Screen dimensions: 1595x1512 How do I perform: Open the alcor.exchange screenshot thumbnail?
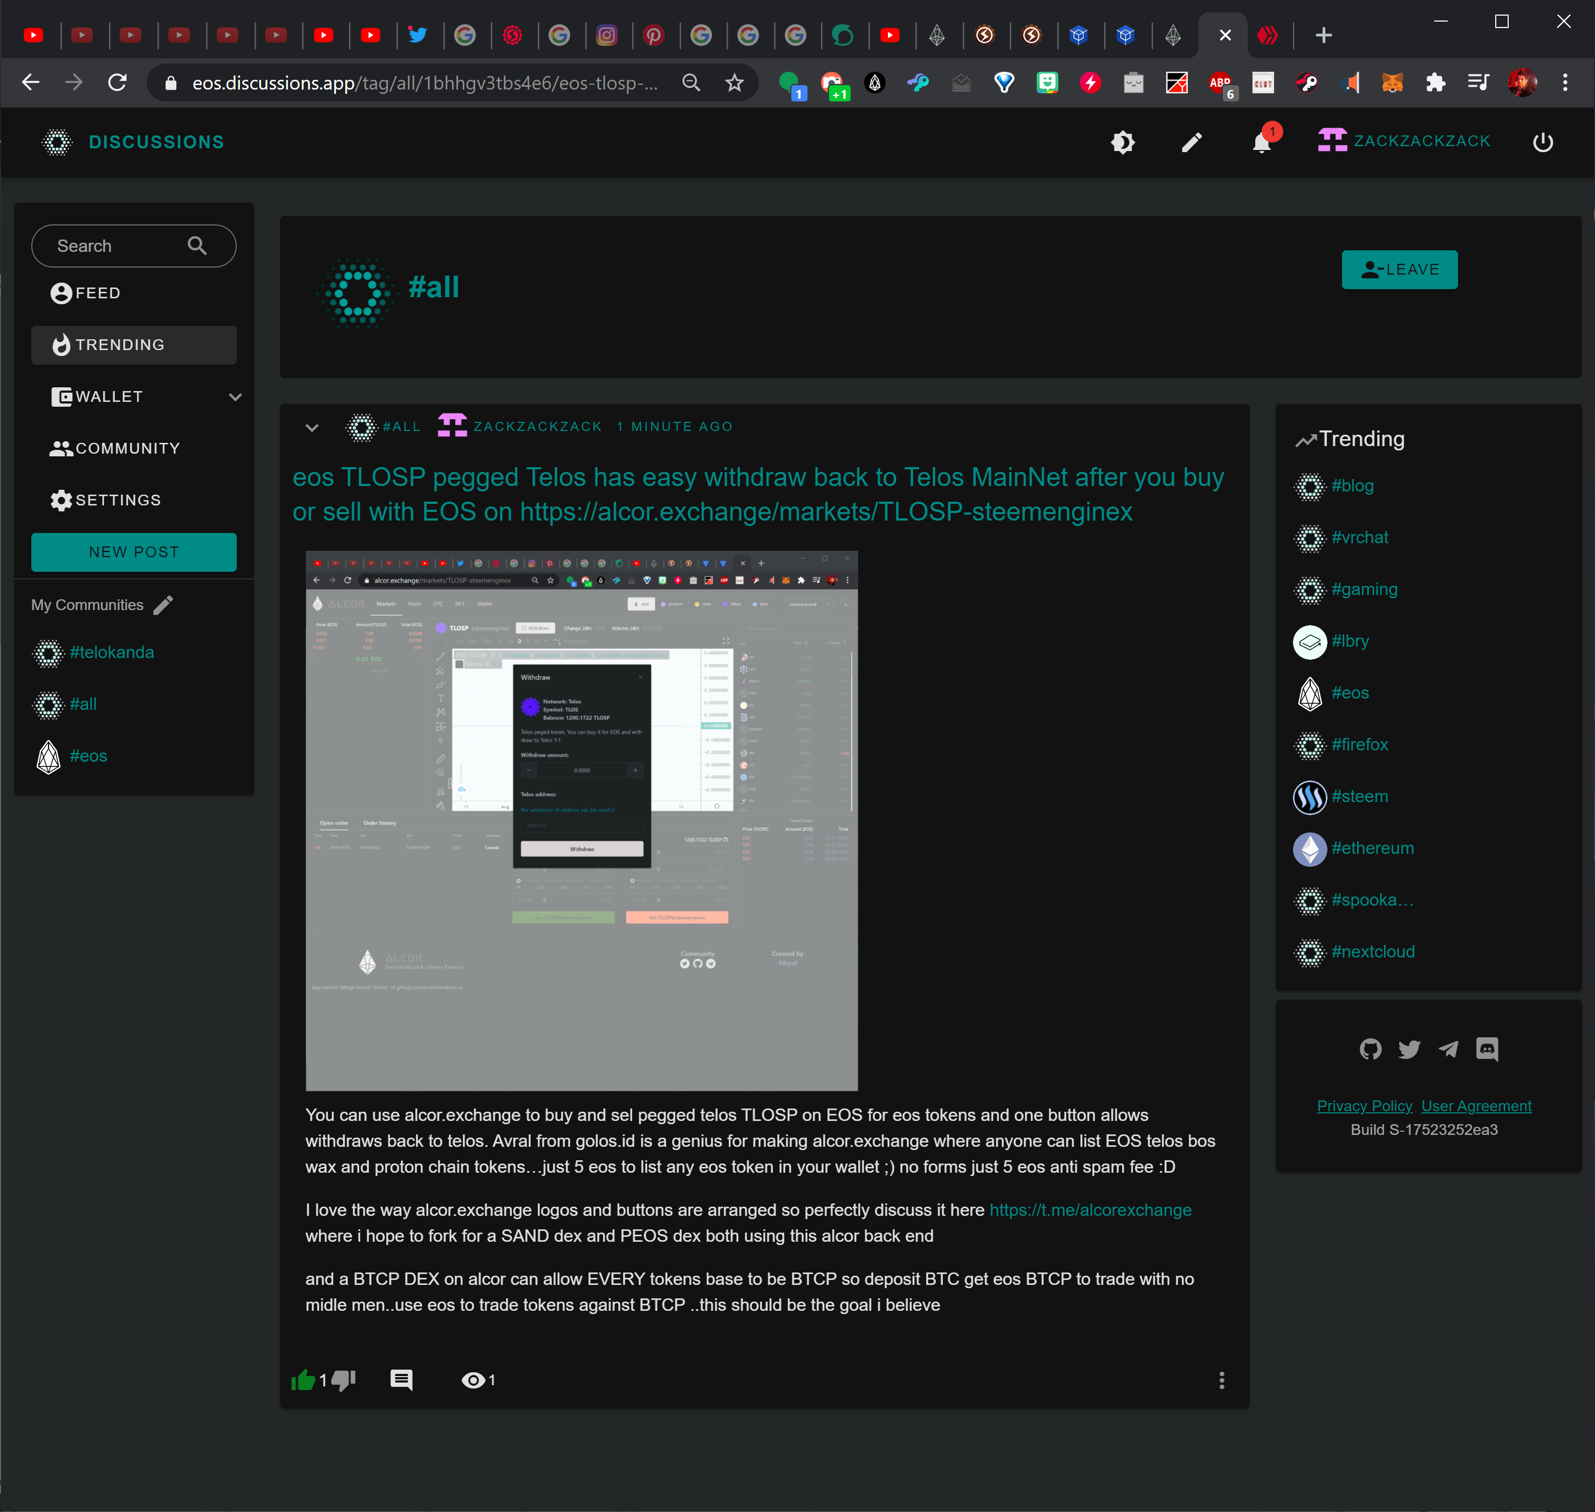tap(582, 820)
